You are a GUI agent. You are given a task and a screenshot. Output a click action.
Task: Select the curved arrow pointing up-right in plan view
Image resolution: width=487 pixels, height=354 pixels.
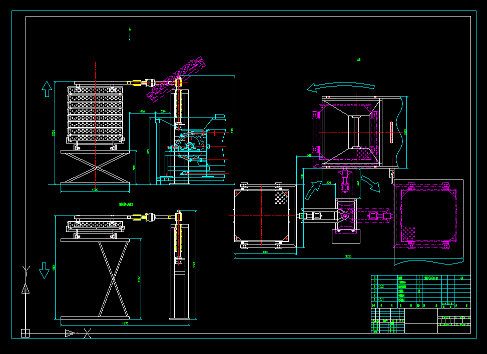pyautogui.click(x=313, y=190)
